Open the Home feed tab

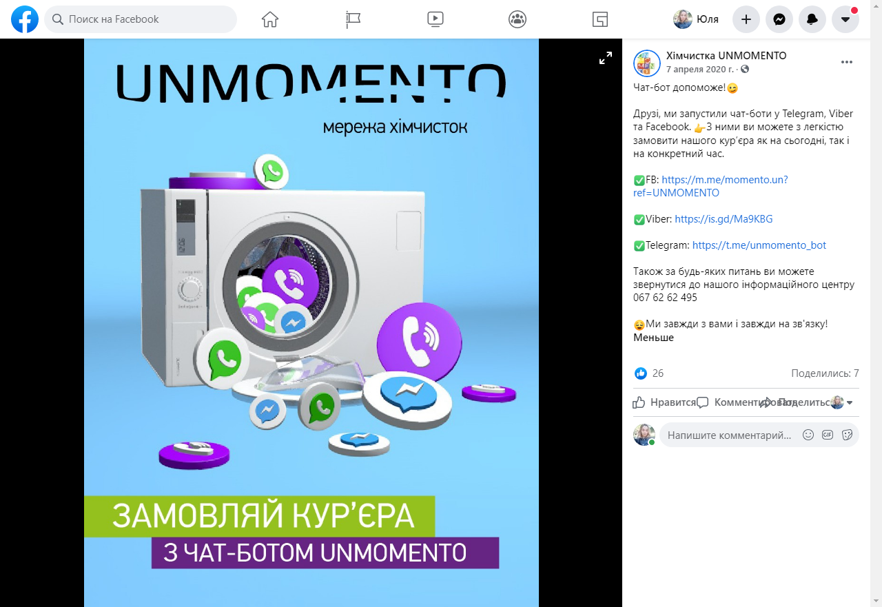pos(270,19)
